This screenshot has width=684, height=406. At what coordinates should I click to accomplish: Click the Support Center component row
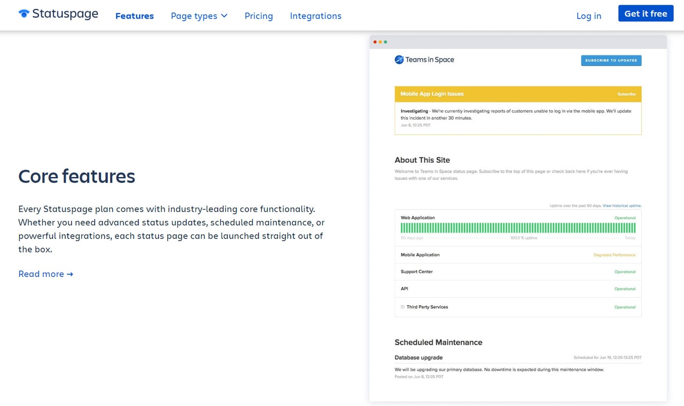[x=518, y=272]
